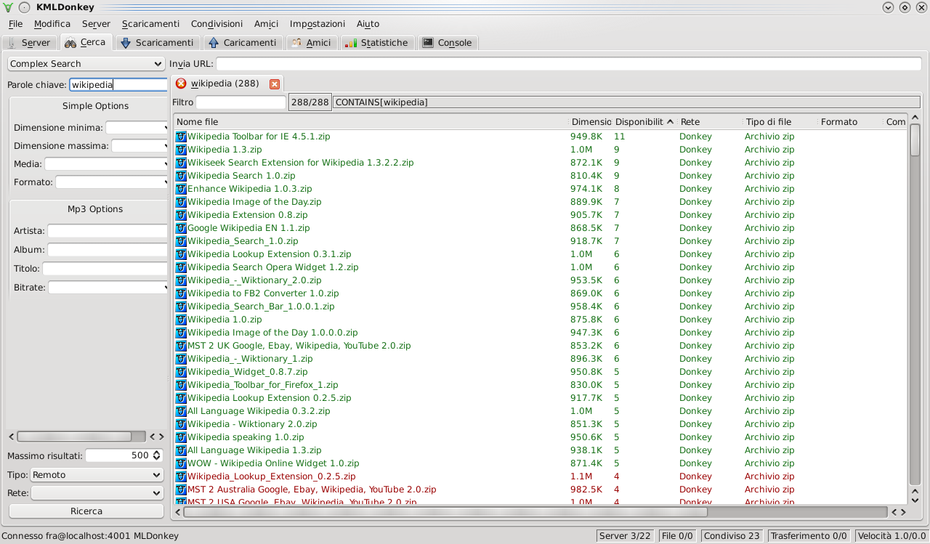Click the file icon beside MST 2 UK Google
The width and height of the screenshot is (930, 544).
[x=181, y=346]
